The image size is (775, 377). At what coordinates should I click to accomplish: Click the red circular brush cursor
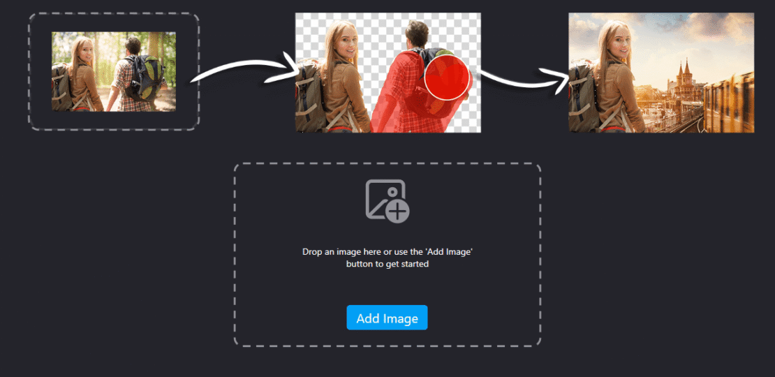coord(447,77)
